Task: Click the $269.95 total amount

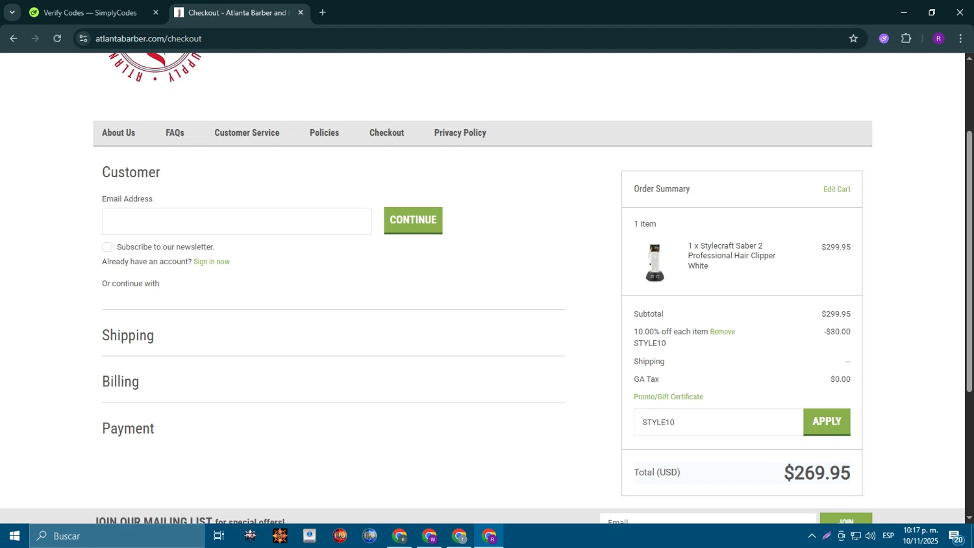Action: pos(817,473)
